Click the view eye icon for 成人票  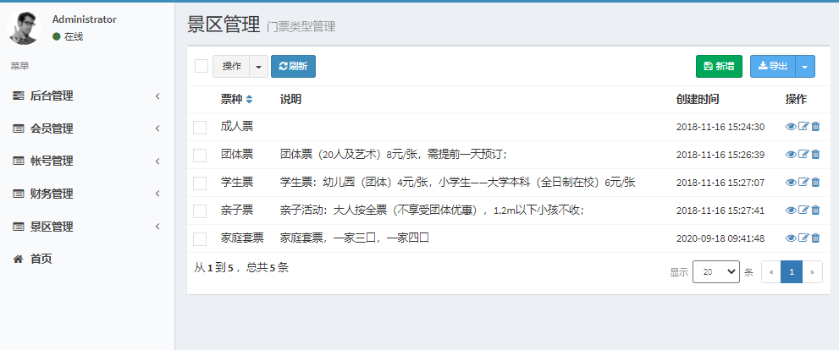[x=791, y=127]
